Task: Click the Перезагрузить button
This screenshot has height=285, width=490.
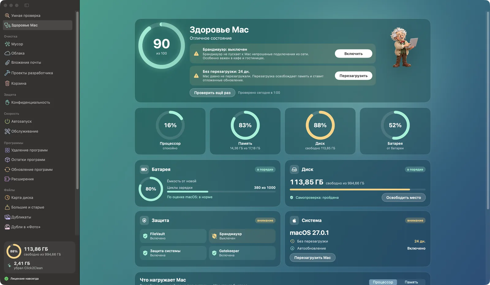Action: point(353,76)
